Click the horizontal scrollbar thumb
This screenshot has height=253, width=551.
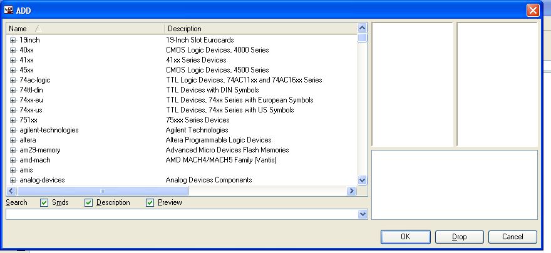(x=103, y=191)
